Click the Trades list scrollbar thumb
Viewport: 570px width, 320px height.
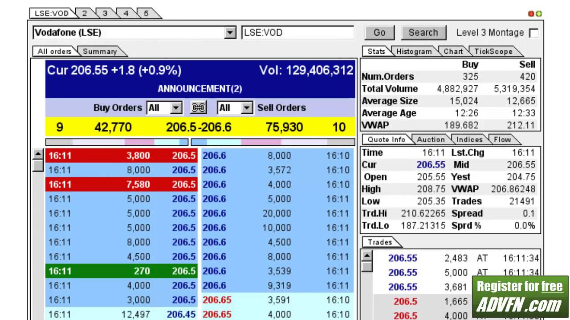(366, 267)
